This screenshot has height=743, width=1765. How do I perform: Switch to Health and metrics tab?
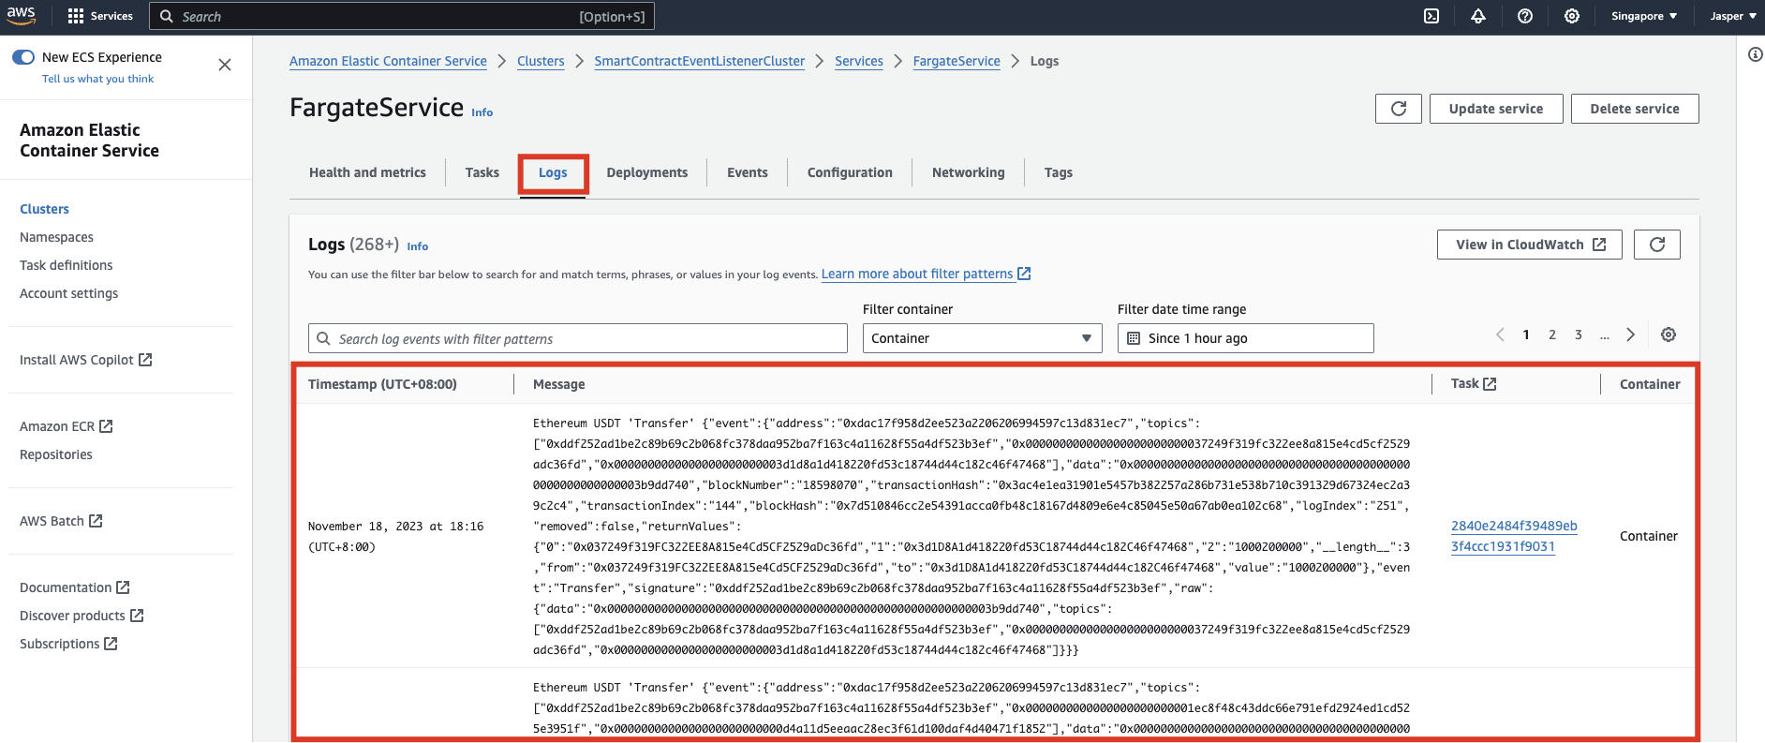point(367,172)
